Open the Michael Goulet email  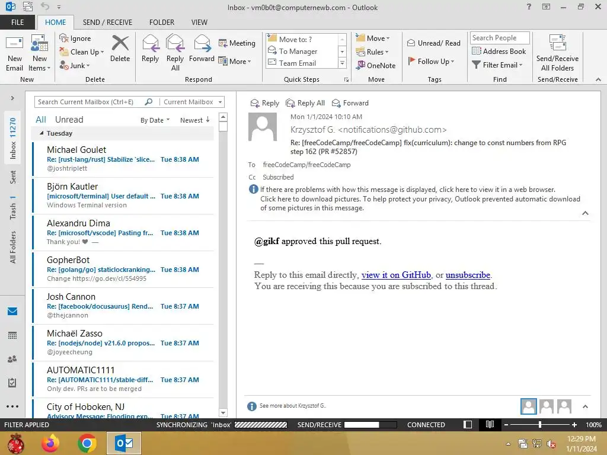[x=123, y=159]
